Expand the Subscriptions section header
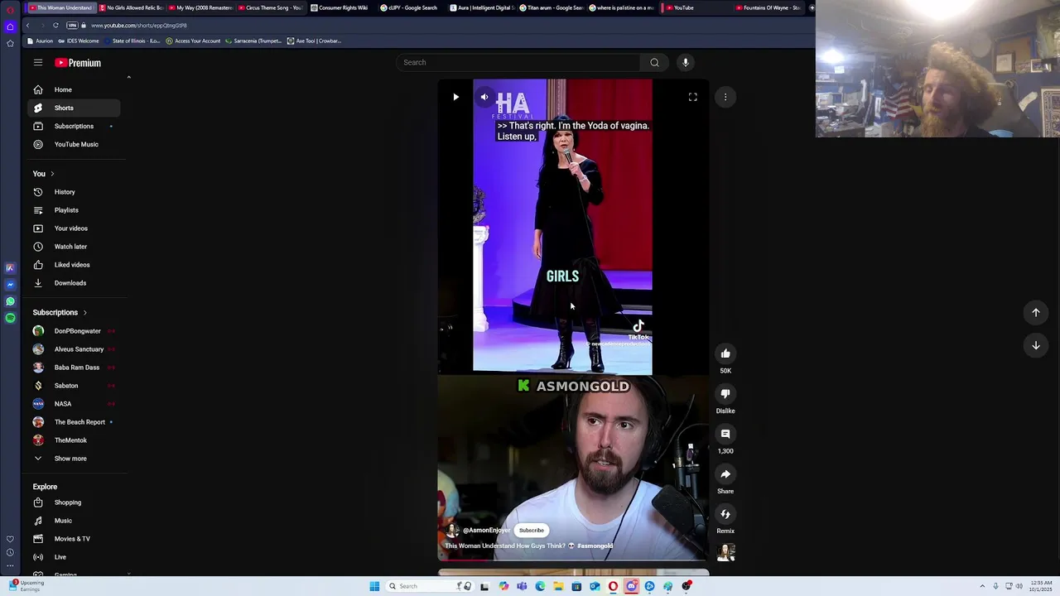Screen dimensions: 1060x596 coord(60,312)
